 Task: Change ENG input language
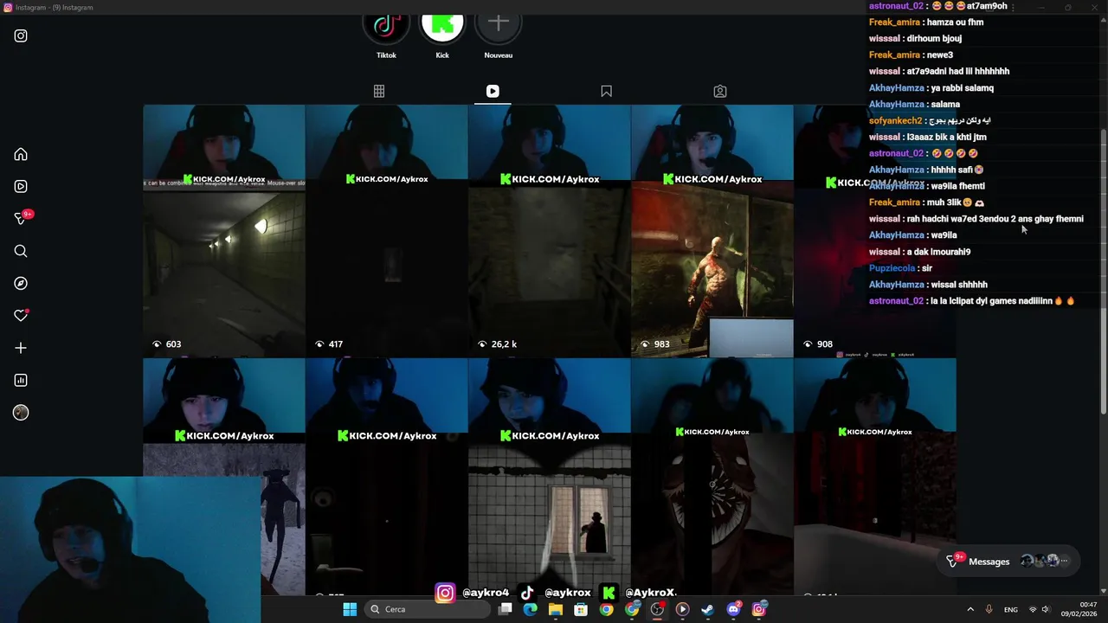[x=1010, y=609]
